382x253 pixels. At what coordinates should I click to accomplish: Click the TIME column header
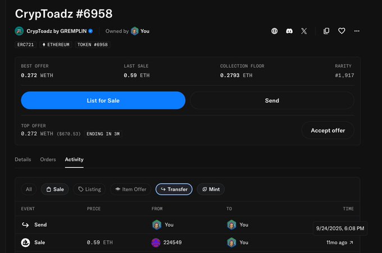click(348, 209)
